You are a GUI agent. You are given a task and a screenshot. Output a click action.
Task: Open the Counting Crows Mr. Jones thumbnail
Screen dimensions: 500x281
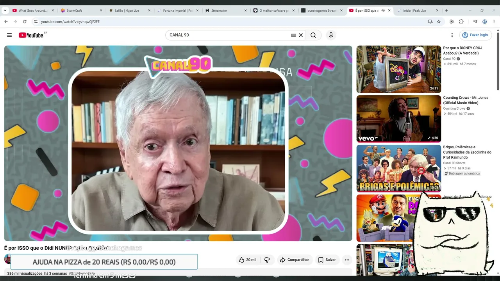click(x=399, y=119)
